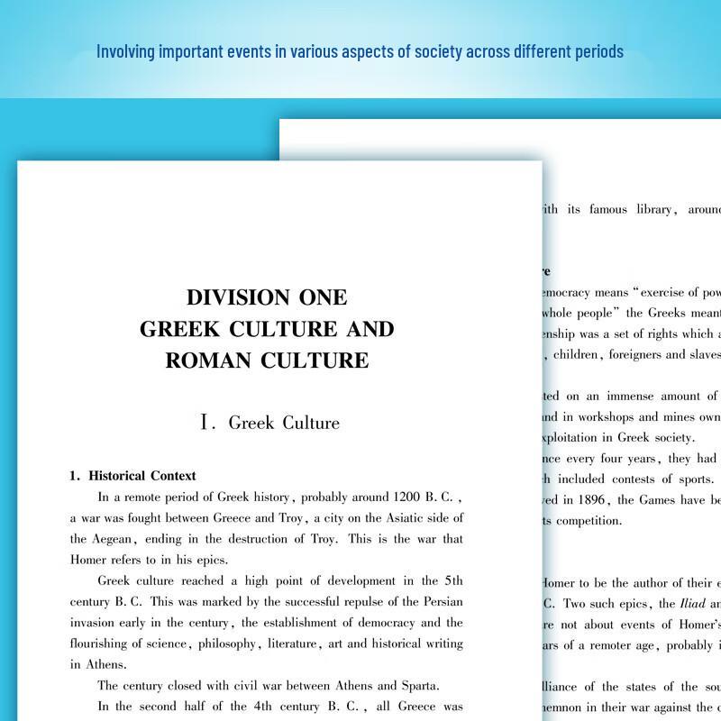Click the line 'ending in the destruction of Troy'
The height and width of the screenshot is (721, 721).
tap(242, 539)
